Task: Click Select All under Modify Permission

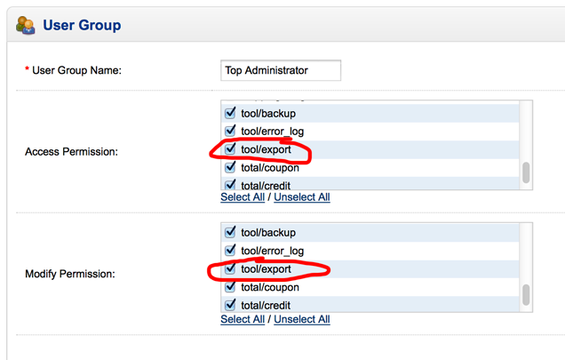Action: (243, 319)
